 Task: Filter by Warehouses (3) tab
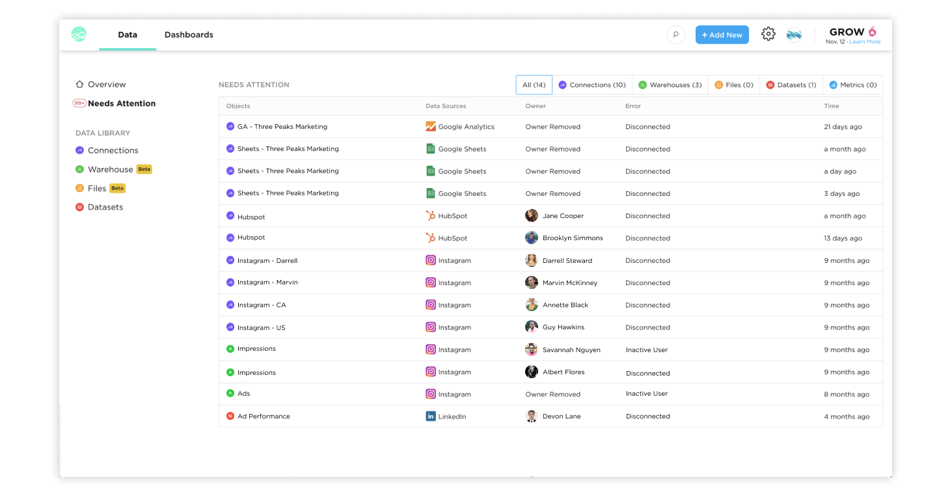670,85
